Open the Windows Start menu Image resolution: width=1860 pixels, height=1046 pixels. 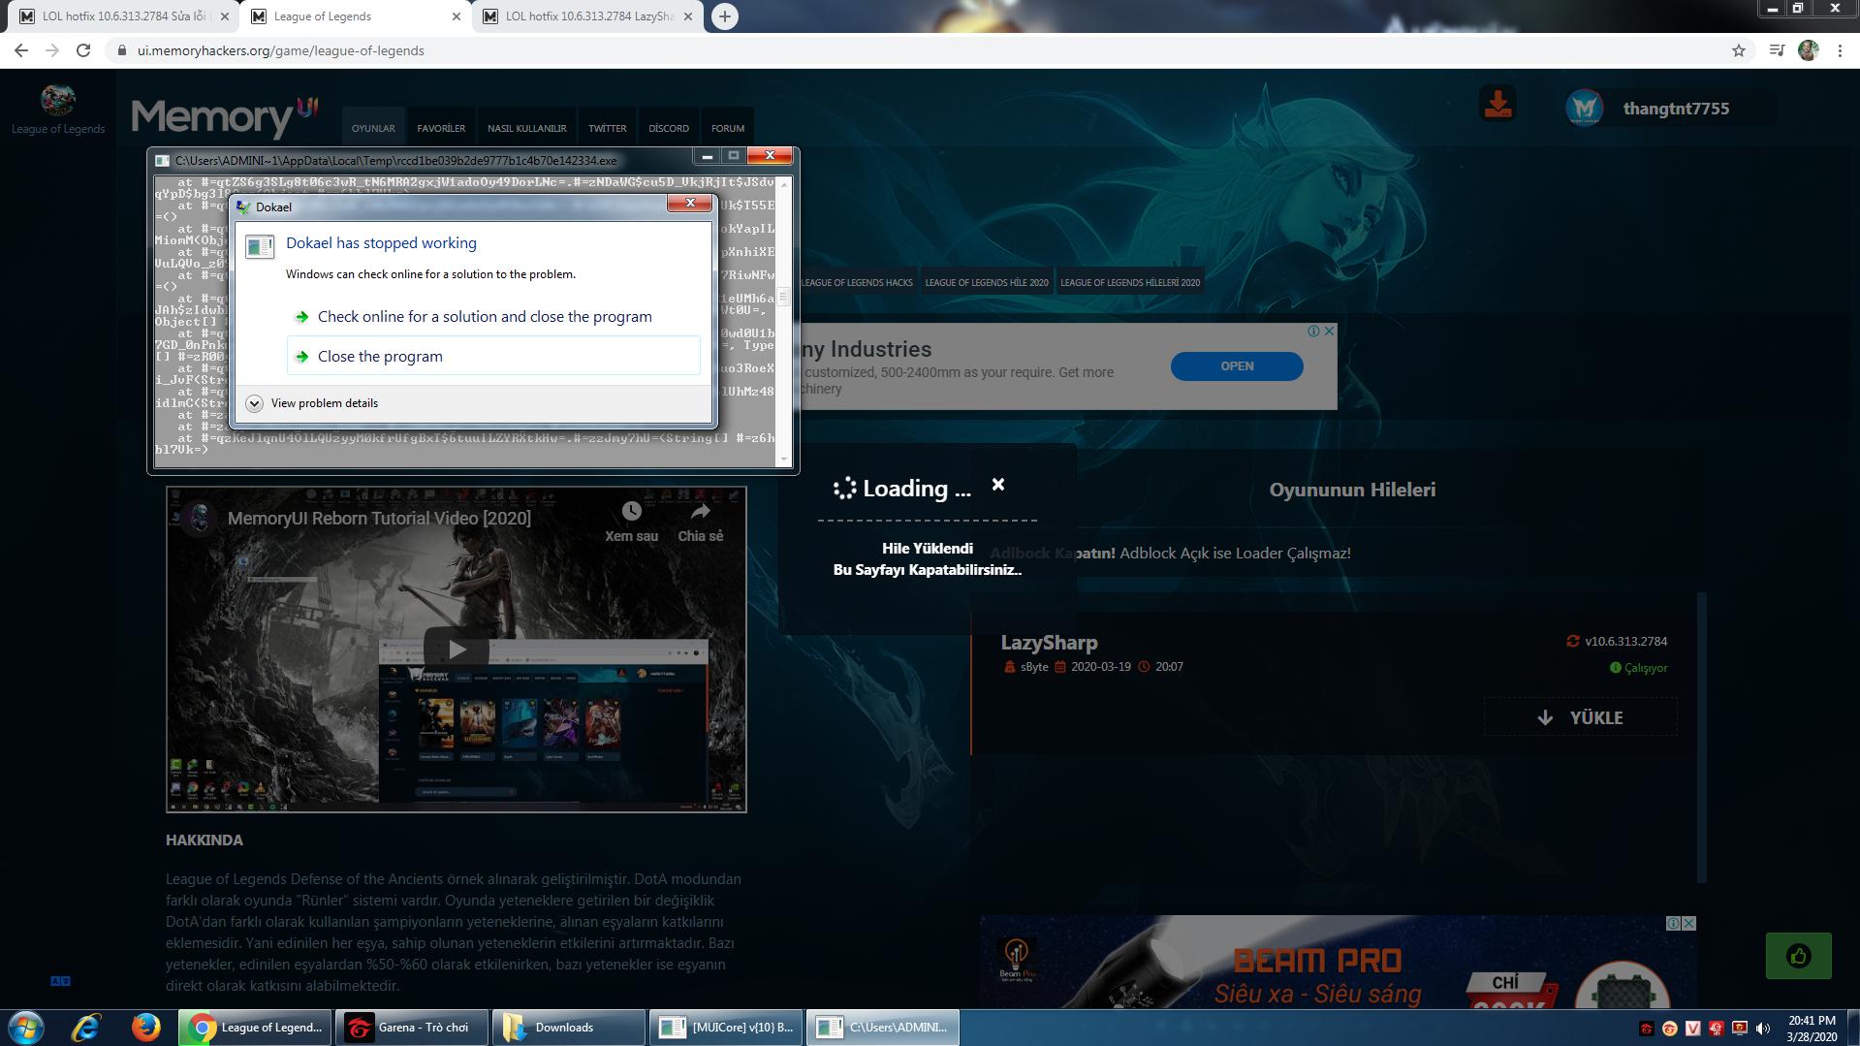[26, 1027]
